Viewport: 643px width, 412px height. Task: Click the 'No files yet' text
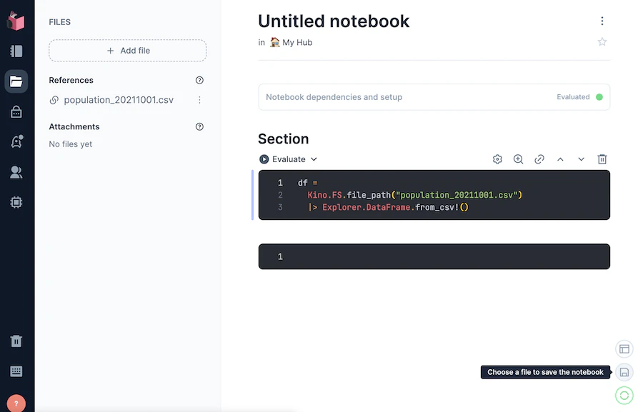pos(71,144)
